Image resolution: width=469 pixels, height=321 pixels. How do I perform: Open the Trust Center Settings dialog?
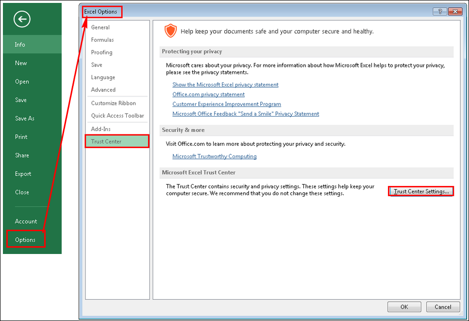point(420,191)
